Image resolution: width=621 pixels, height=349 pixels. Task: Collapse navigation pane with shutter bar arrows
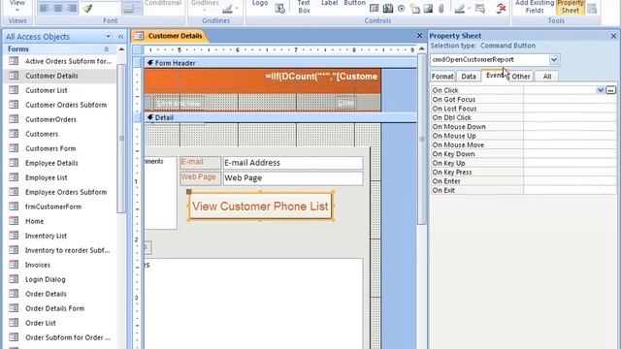(x=120, y=37)
